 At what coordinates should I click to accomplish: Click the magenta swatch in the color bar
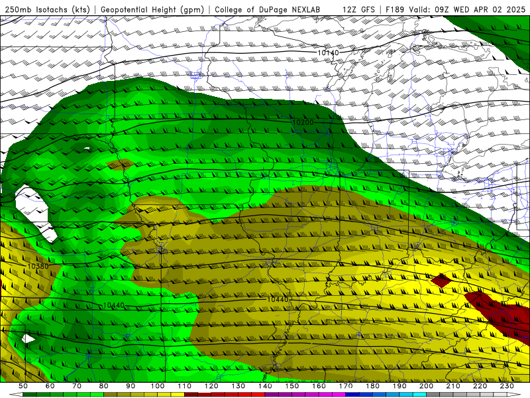pyautogui.click(x=339, y=395)
